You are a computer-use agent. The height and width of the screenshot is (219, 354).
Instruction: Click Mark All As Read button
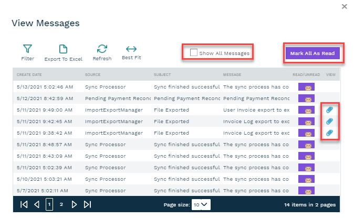(313, 53)
